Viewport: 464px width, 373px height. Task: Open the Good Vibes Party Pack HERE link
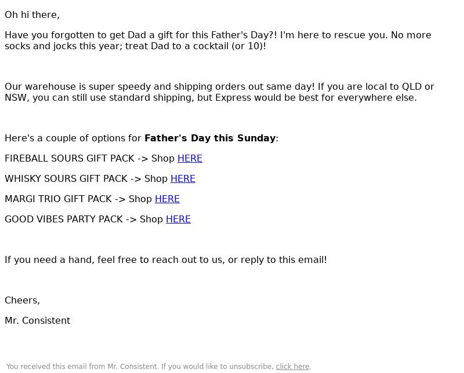click(178, 220)
